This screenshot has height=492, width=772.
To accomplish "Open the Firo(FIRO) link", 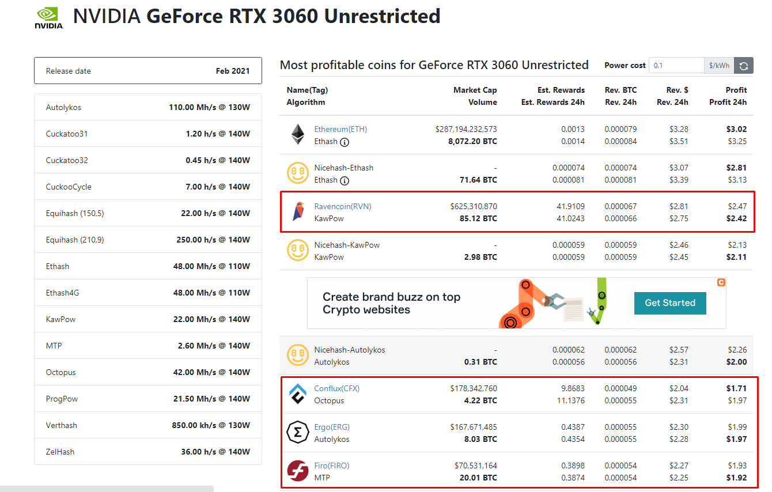I will [332, 465].
